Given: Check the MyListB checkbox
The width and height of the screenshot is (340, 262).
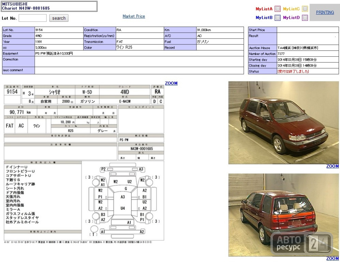Looking at the screenshot, I should [x=277, y=17].
